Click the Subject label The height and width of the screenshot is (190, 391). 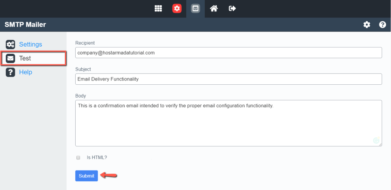[x=83, y=69]
